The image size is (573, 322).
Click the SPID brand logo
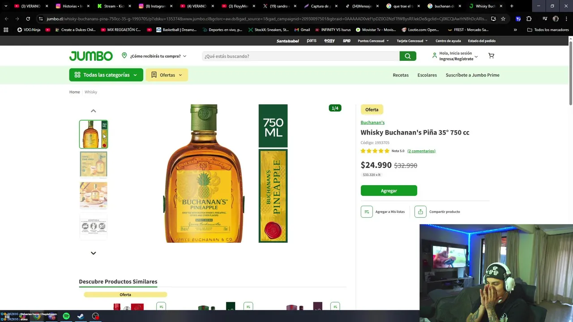click(x=346, y=41)
